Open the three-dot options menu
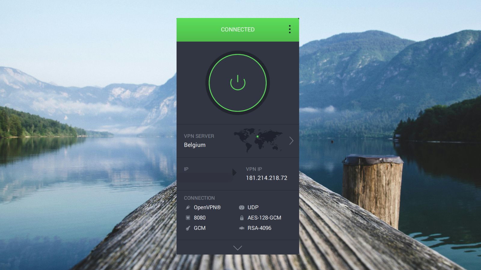481x270 pixels. point(290,29)
